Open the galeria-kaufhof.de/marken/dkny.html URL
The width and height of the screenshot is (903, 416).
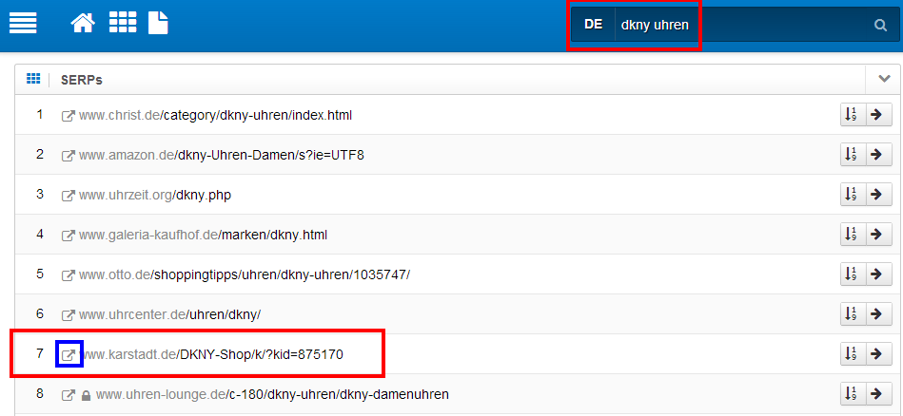(x=204, y=235)
